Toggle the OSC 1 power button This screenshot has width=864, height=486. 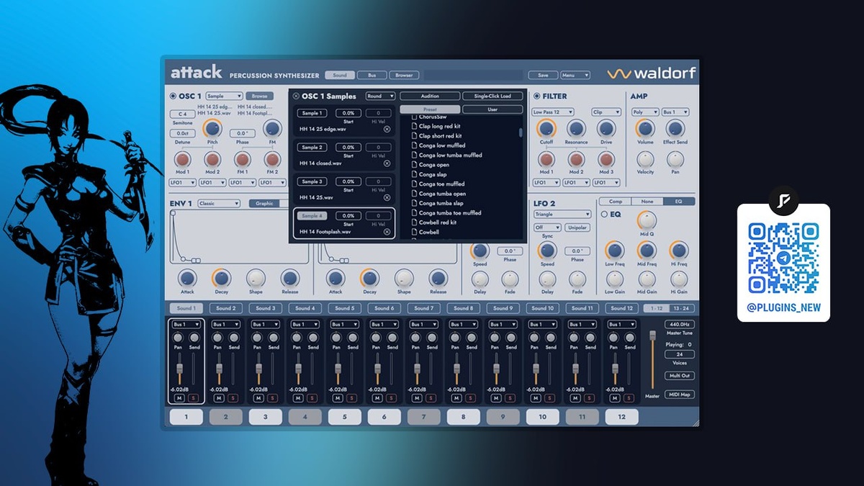pyautogui.click(x=173, y=96)
